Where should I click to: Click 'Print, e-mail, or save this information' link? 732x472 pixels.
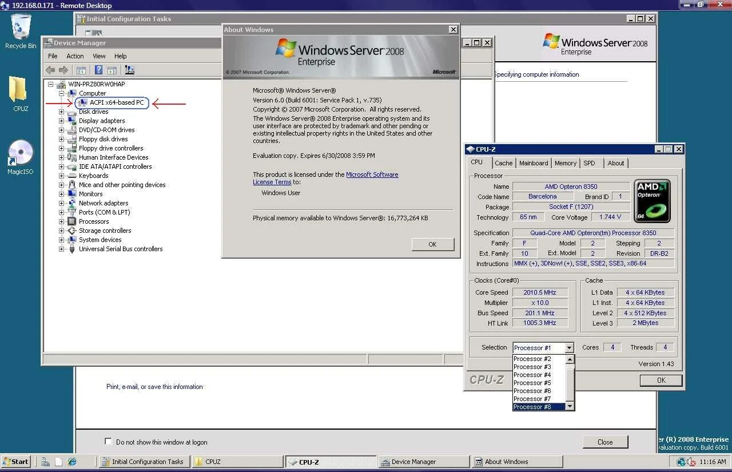click(x=154, y=387)
